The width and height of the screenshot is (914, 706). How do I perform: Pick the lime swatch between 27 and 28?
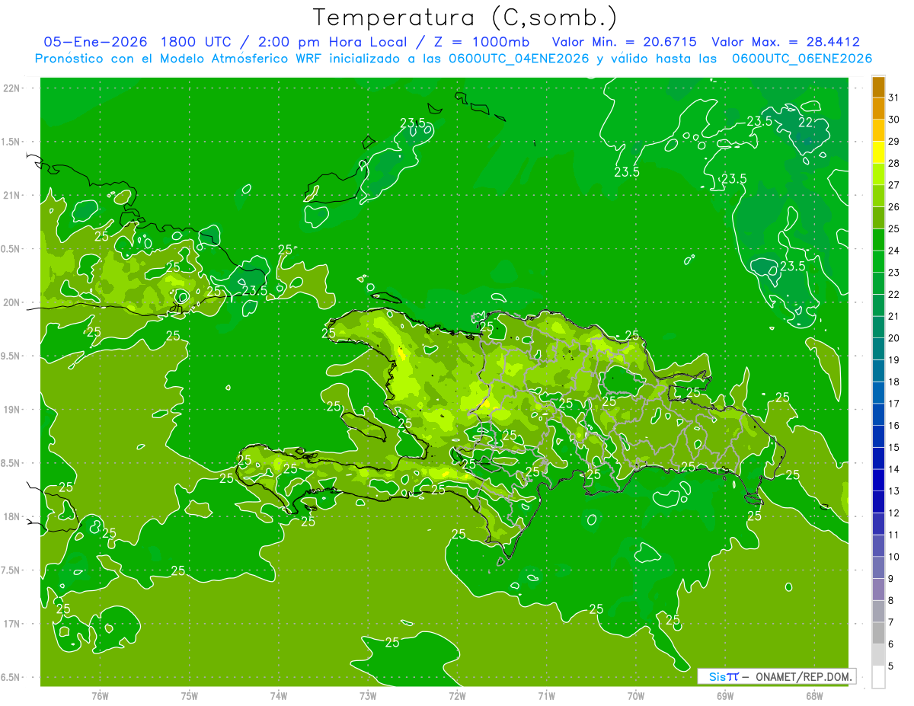coord(878,174)
